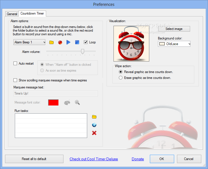Enable the Auto restart checkbox

click(x=15, y=64)
